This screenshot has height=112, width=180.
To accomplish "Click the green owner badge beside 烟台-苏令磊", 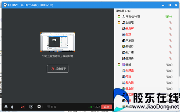I will (119, 16).
